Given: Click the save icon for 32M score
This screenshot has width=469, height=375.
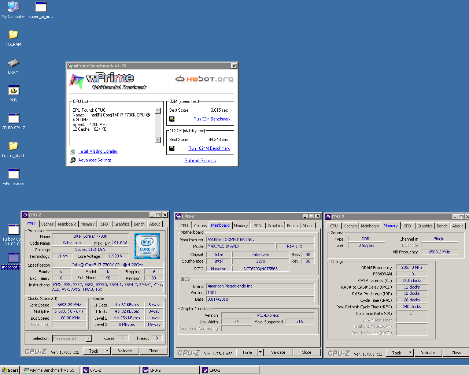Looking at the screenshot, I should click(x=172, y=119).
